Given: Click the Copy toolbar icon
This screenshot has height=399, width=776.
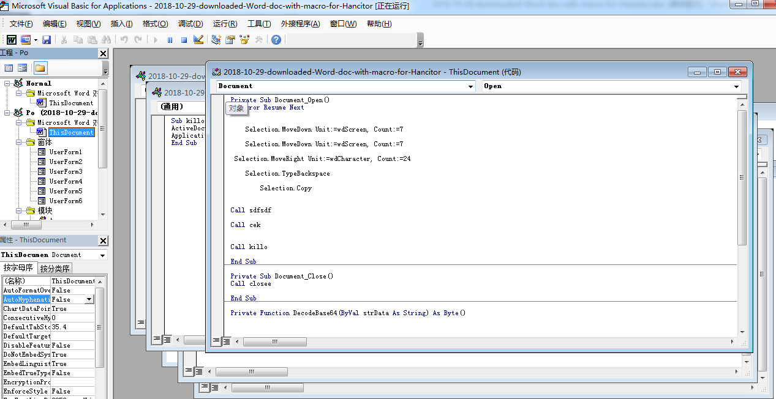Looking at the screenshot, I should tap(78, 40).
